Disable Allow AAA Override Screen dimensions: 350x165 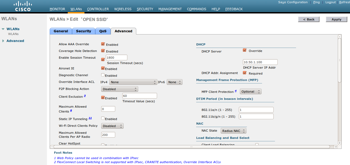click(103, 44)
